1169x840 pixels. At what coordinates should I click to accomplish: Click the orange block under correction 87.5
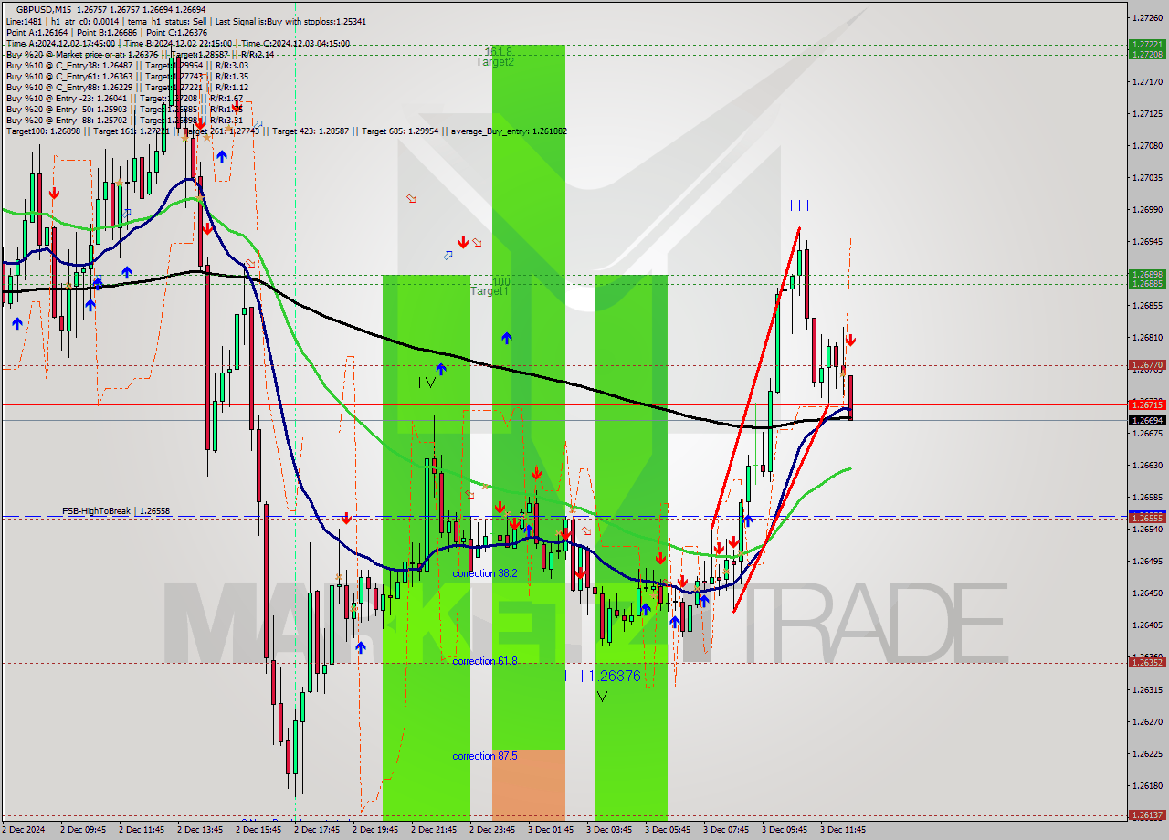coord(529,784)
